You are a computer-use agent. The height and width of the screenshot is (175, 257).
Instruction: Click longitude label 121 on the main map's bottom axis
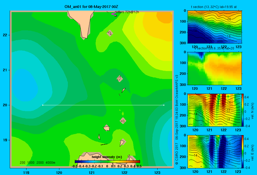click(x=92, y=172)
